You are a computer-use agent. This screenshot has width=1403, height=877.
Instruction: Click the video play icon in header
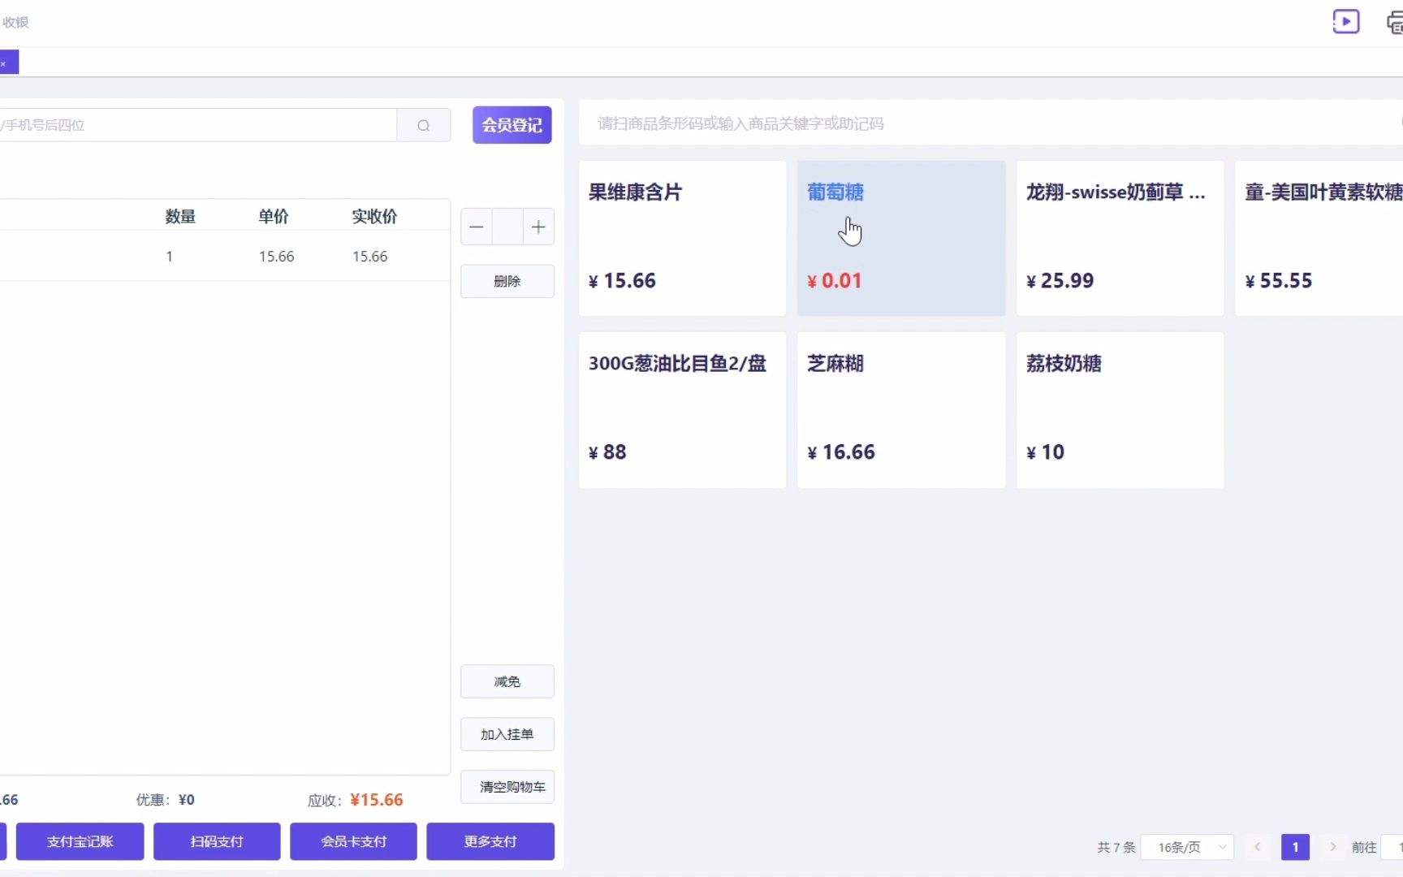pos(1345,21)
